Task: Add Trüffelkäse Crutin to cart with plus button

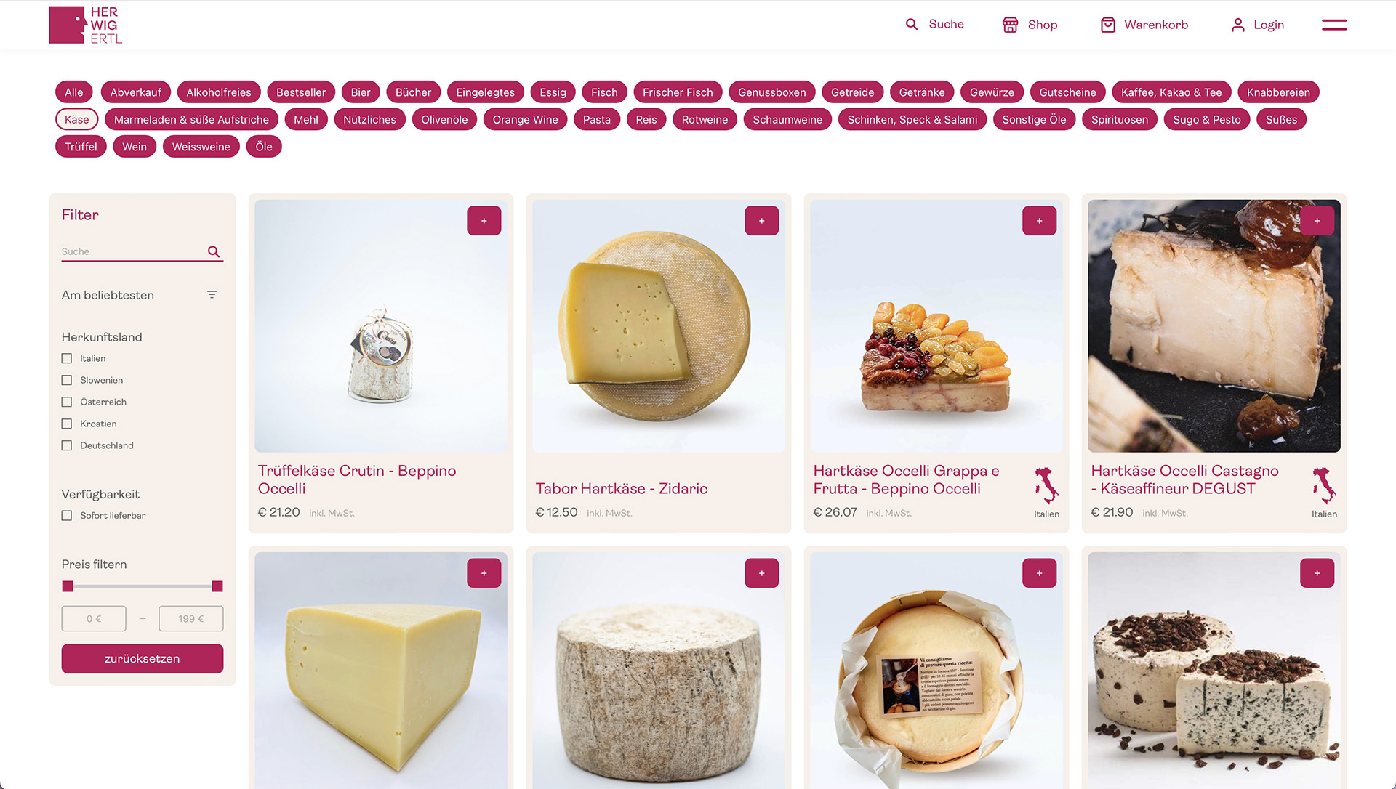Action: pyautogui.click(x=484, y=221)
